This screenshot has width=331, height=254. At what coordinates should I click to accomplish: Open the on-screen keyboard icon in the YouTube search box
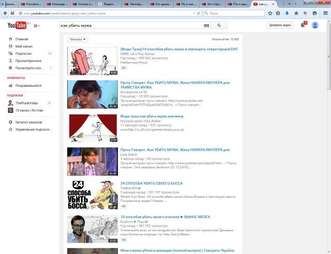click(206, 25)
